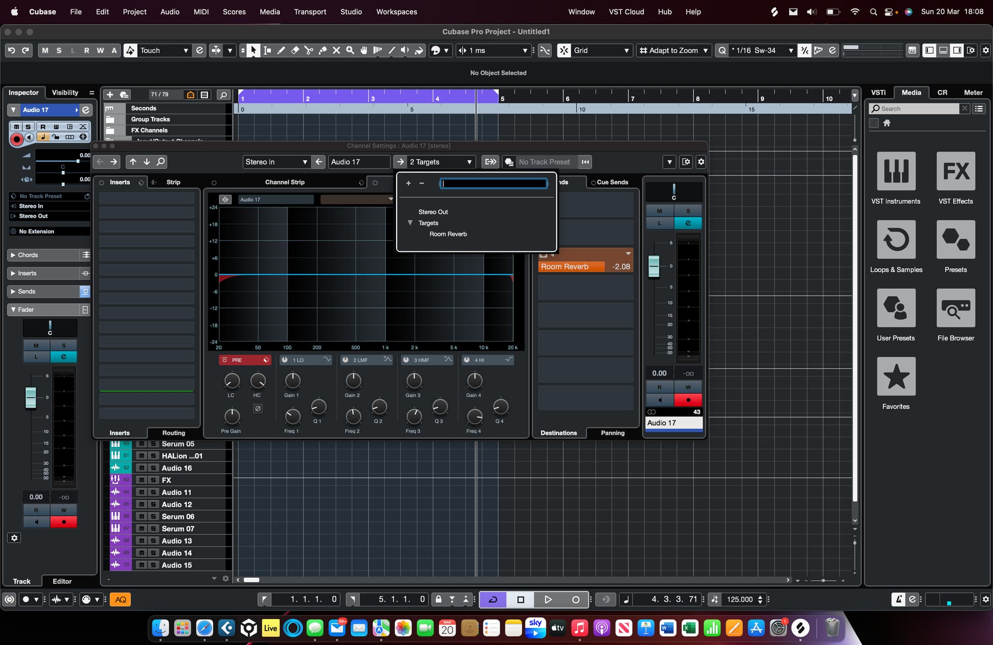Open Grid snap type dropdown
The image size is (993, 645).
point(601,50)
